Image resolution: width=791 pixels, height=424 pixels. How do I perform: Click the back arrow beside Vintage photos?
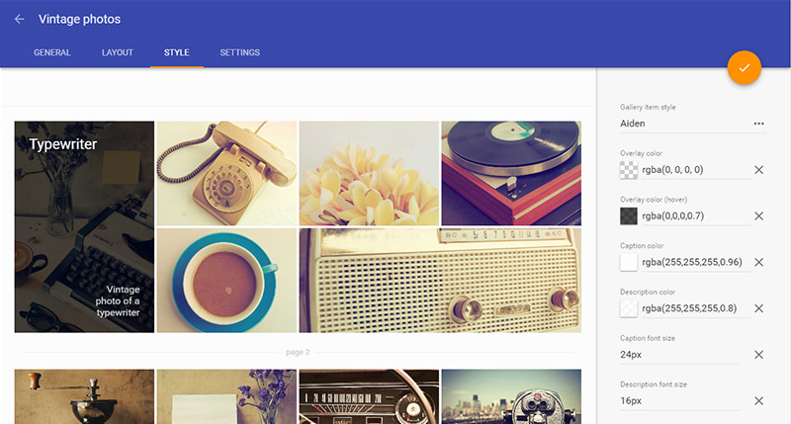19,19
